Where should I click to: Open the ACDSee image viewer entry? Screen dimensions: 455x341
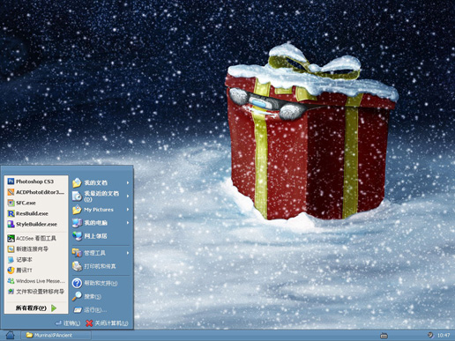point(36,238)
